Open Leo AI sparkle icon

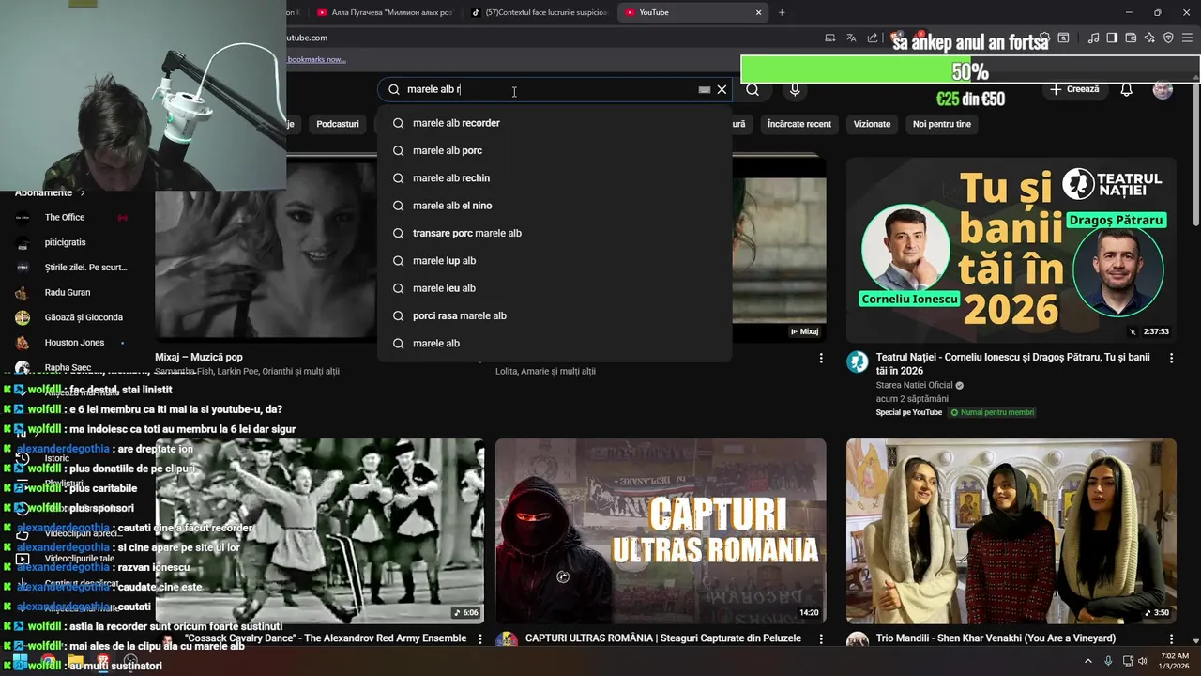coord(1149,38)
